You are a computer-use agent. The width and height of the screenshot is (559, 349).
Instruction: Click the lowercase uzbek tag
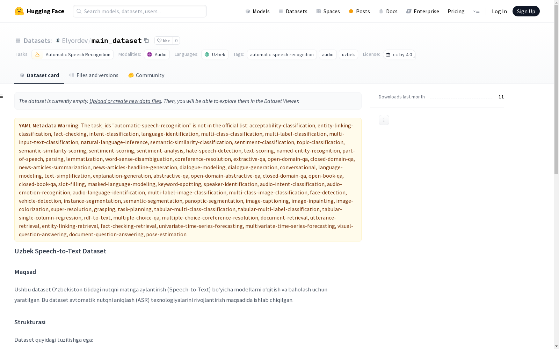(348, 54)
